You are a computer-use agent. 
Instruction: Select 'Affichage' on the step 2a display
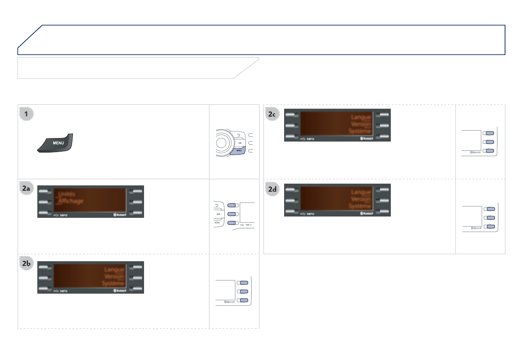tap(70, 202)
